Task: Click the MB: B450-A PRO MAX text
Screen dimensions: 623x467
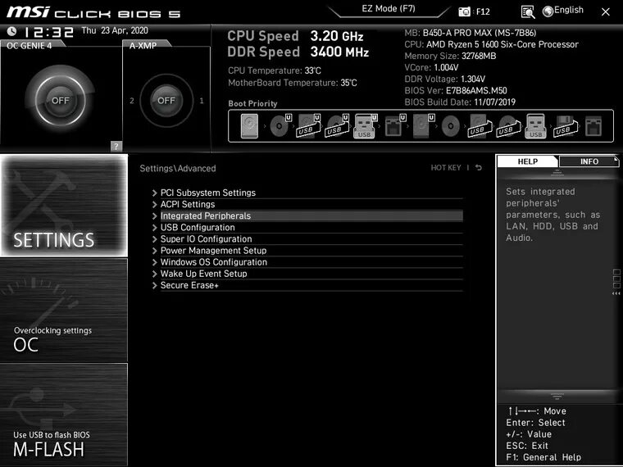Action: click(x=471, y=33)
